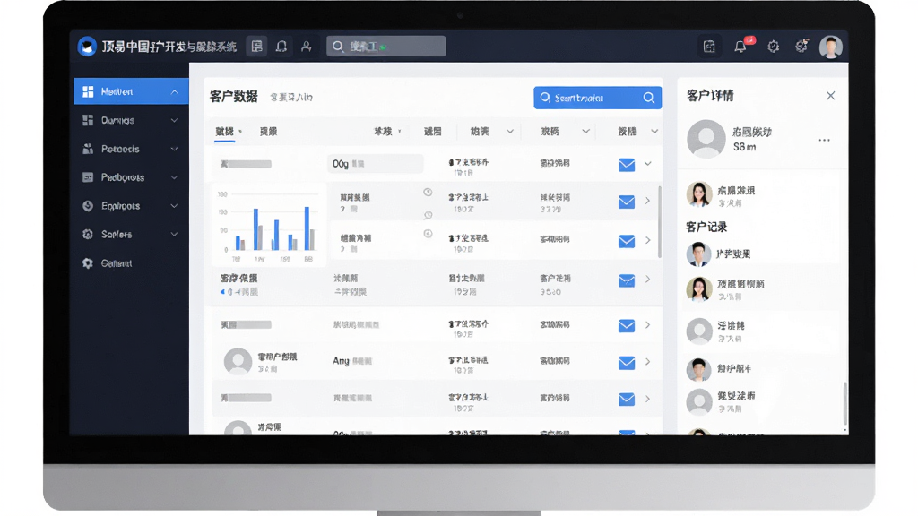Click the 00g field in the first table row
Screen dimensions: 918x516
coord(376,164)
